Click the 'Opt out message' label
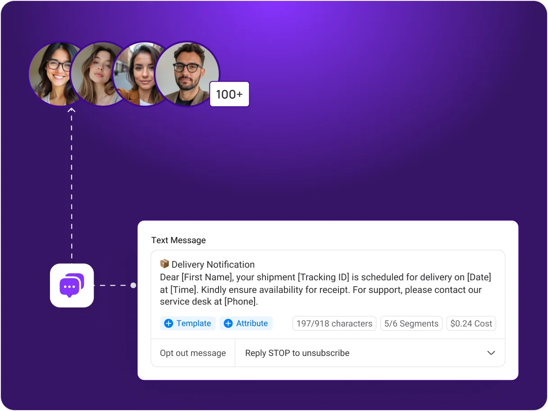The image size is (548, 411). (x=193, y=353)
